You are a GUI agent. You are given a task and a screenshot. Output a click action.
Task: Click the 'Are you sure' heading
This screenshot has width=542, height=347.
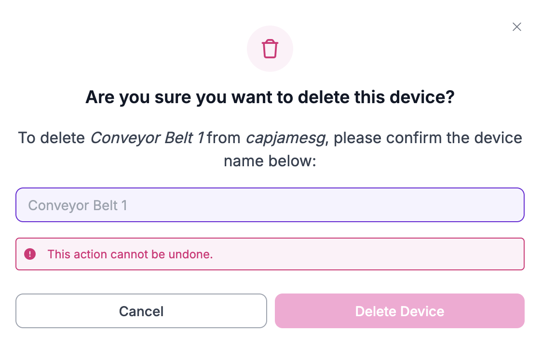coord(270,97)
